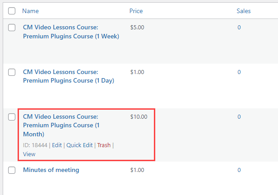Click Edit under the 1 Month course
Image resolution: width=278 pixels, height=195 pixels.
coord(57,145)
